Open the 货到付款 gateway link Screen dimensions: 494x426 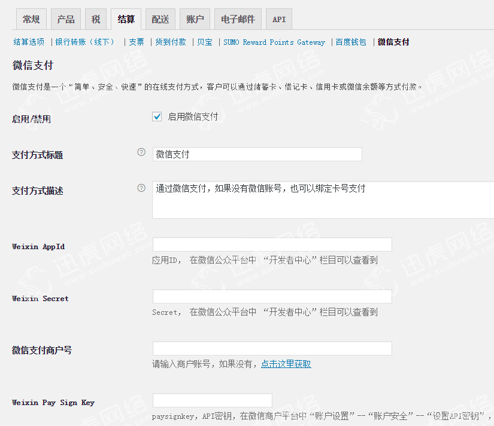click(x=171, y=42)
